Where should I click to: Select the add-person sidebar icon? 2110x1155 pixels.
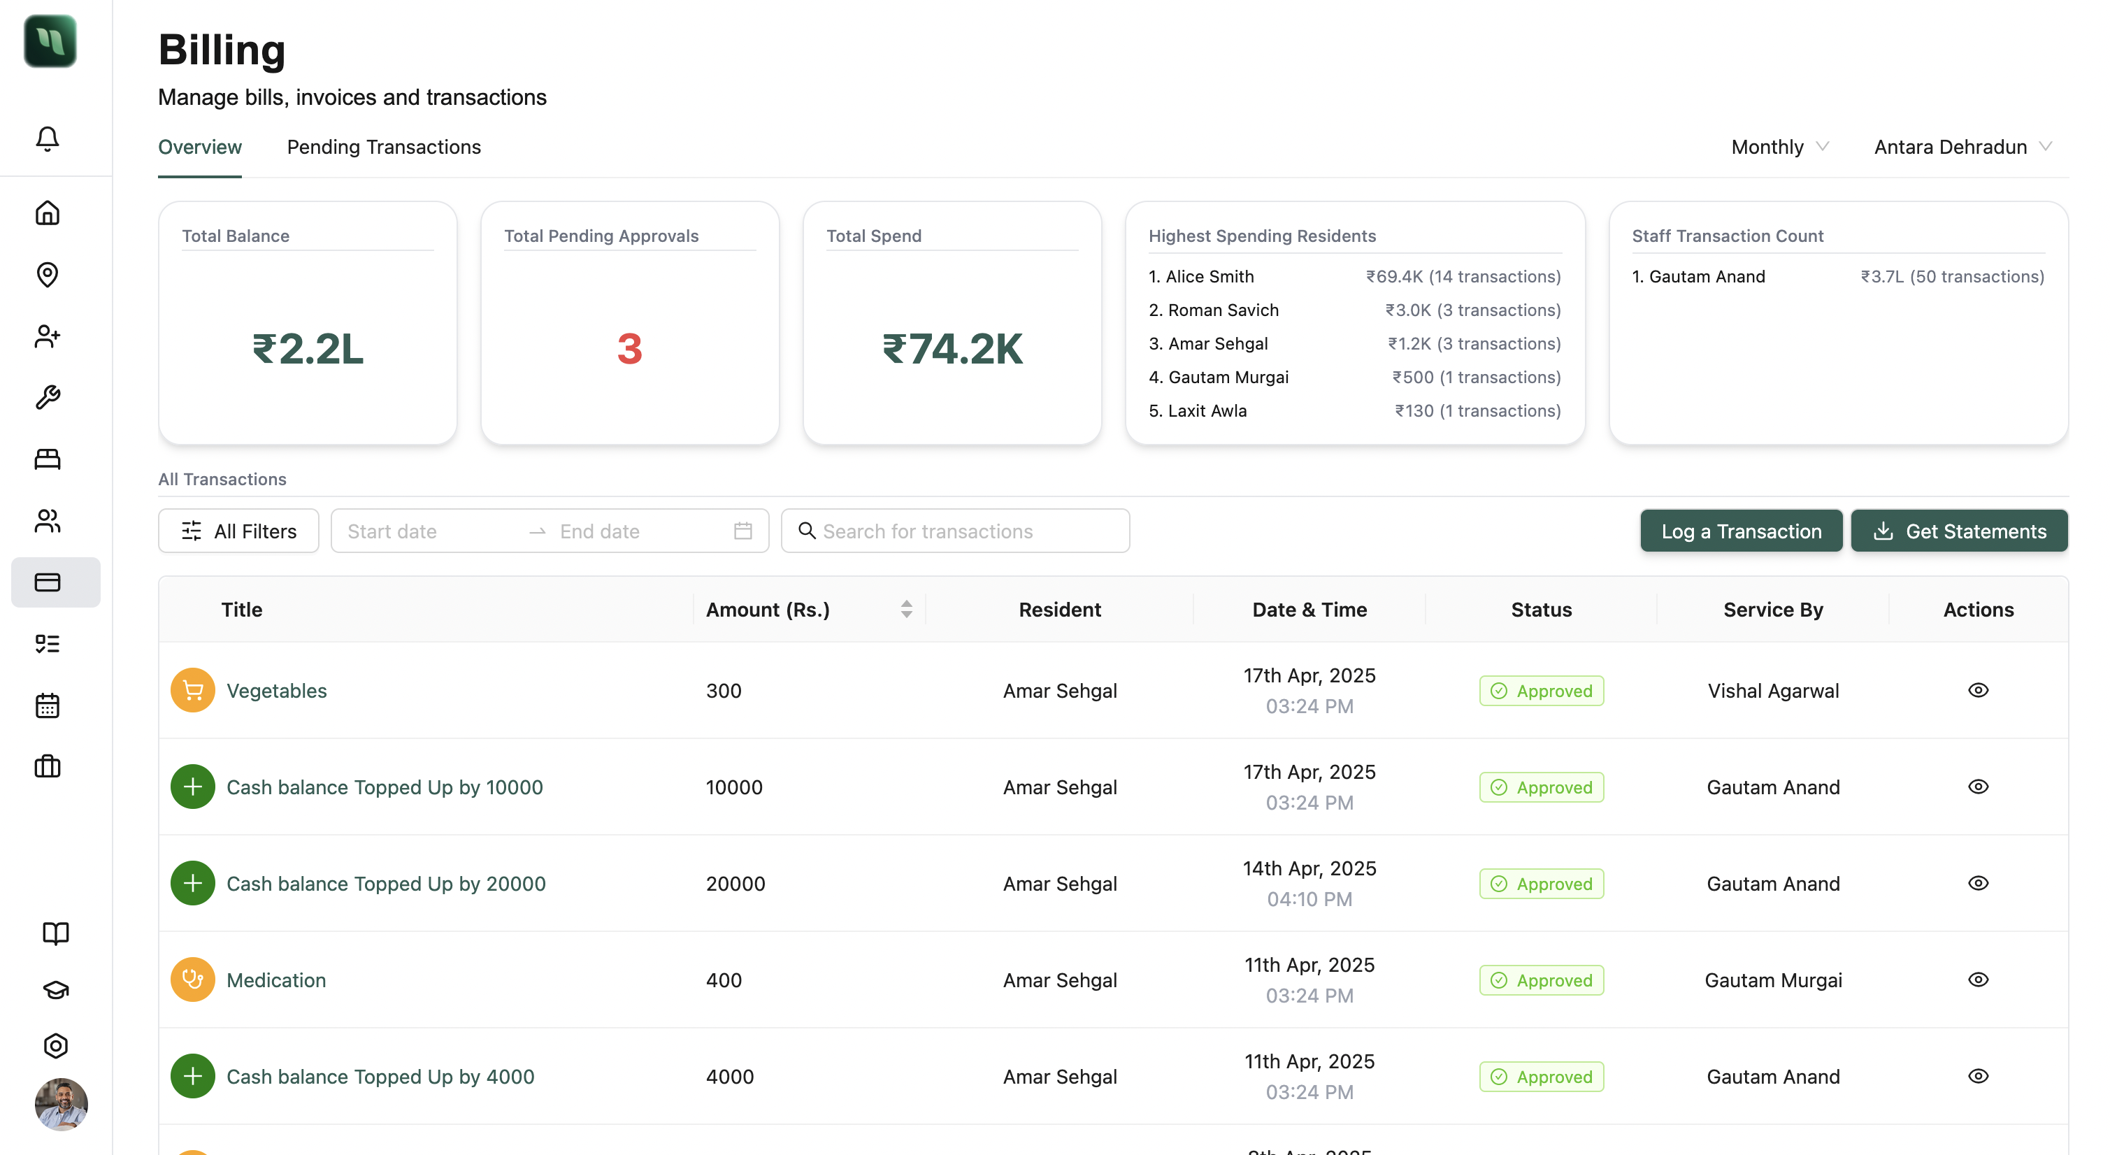(47, 336)
